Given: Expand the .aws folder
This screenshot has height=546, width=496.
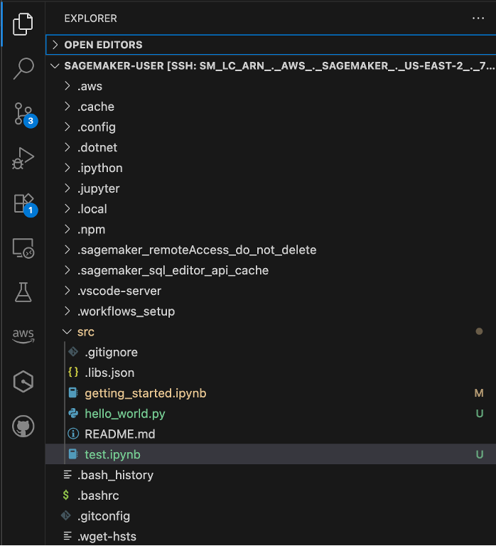Looking at the screenshot, I should (90, 86).
